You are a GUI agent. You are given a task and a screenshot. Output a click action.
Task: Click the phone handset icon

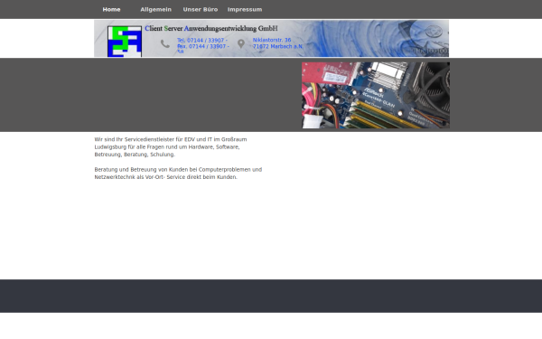coord(165,44)
